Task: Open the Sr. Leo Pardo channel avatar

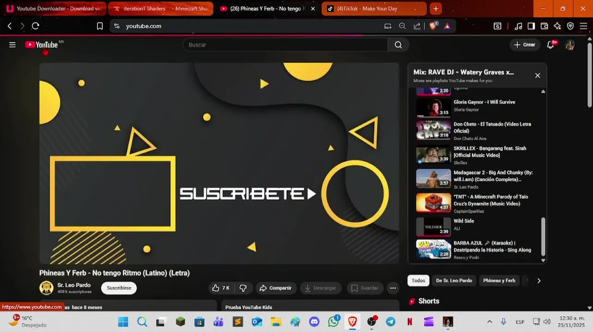Action: 46,288
